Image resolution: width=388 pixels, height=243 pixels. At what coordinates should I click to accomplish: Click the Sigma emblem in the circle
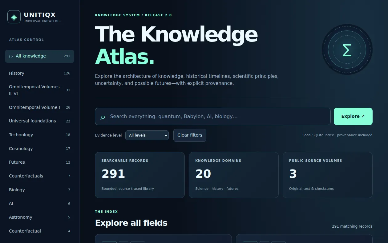[347, 50]
